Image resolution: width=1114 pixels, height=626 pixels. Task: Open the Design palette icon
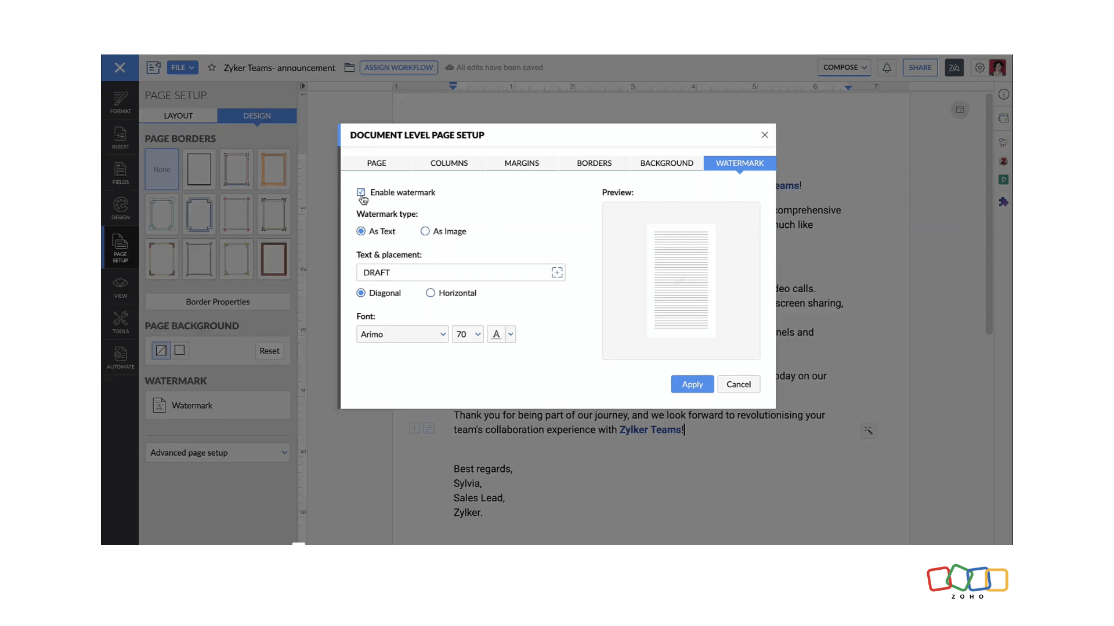[120, 209]
